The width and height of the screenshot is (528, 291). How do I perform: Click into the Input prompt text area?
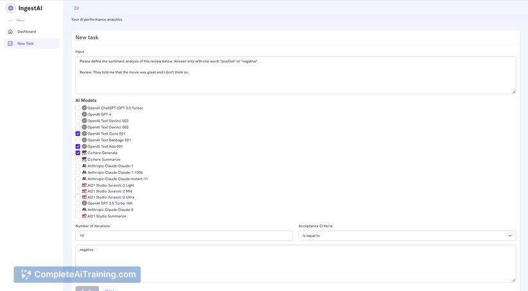296,75
